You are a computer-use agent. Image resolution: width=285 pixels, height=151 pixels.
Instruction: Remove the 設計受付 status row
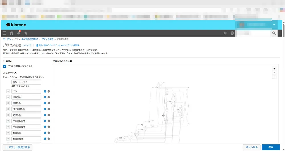[x=49, y=97]
